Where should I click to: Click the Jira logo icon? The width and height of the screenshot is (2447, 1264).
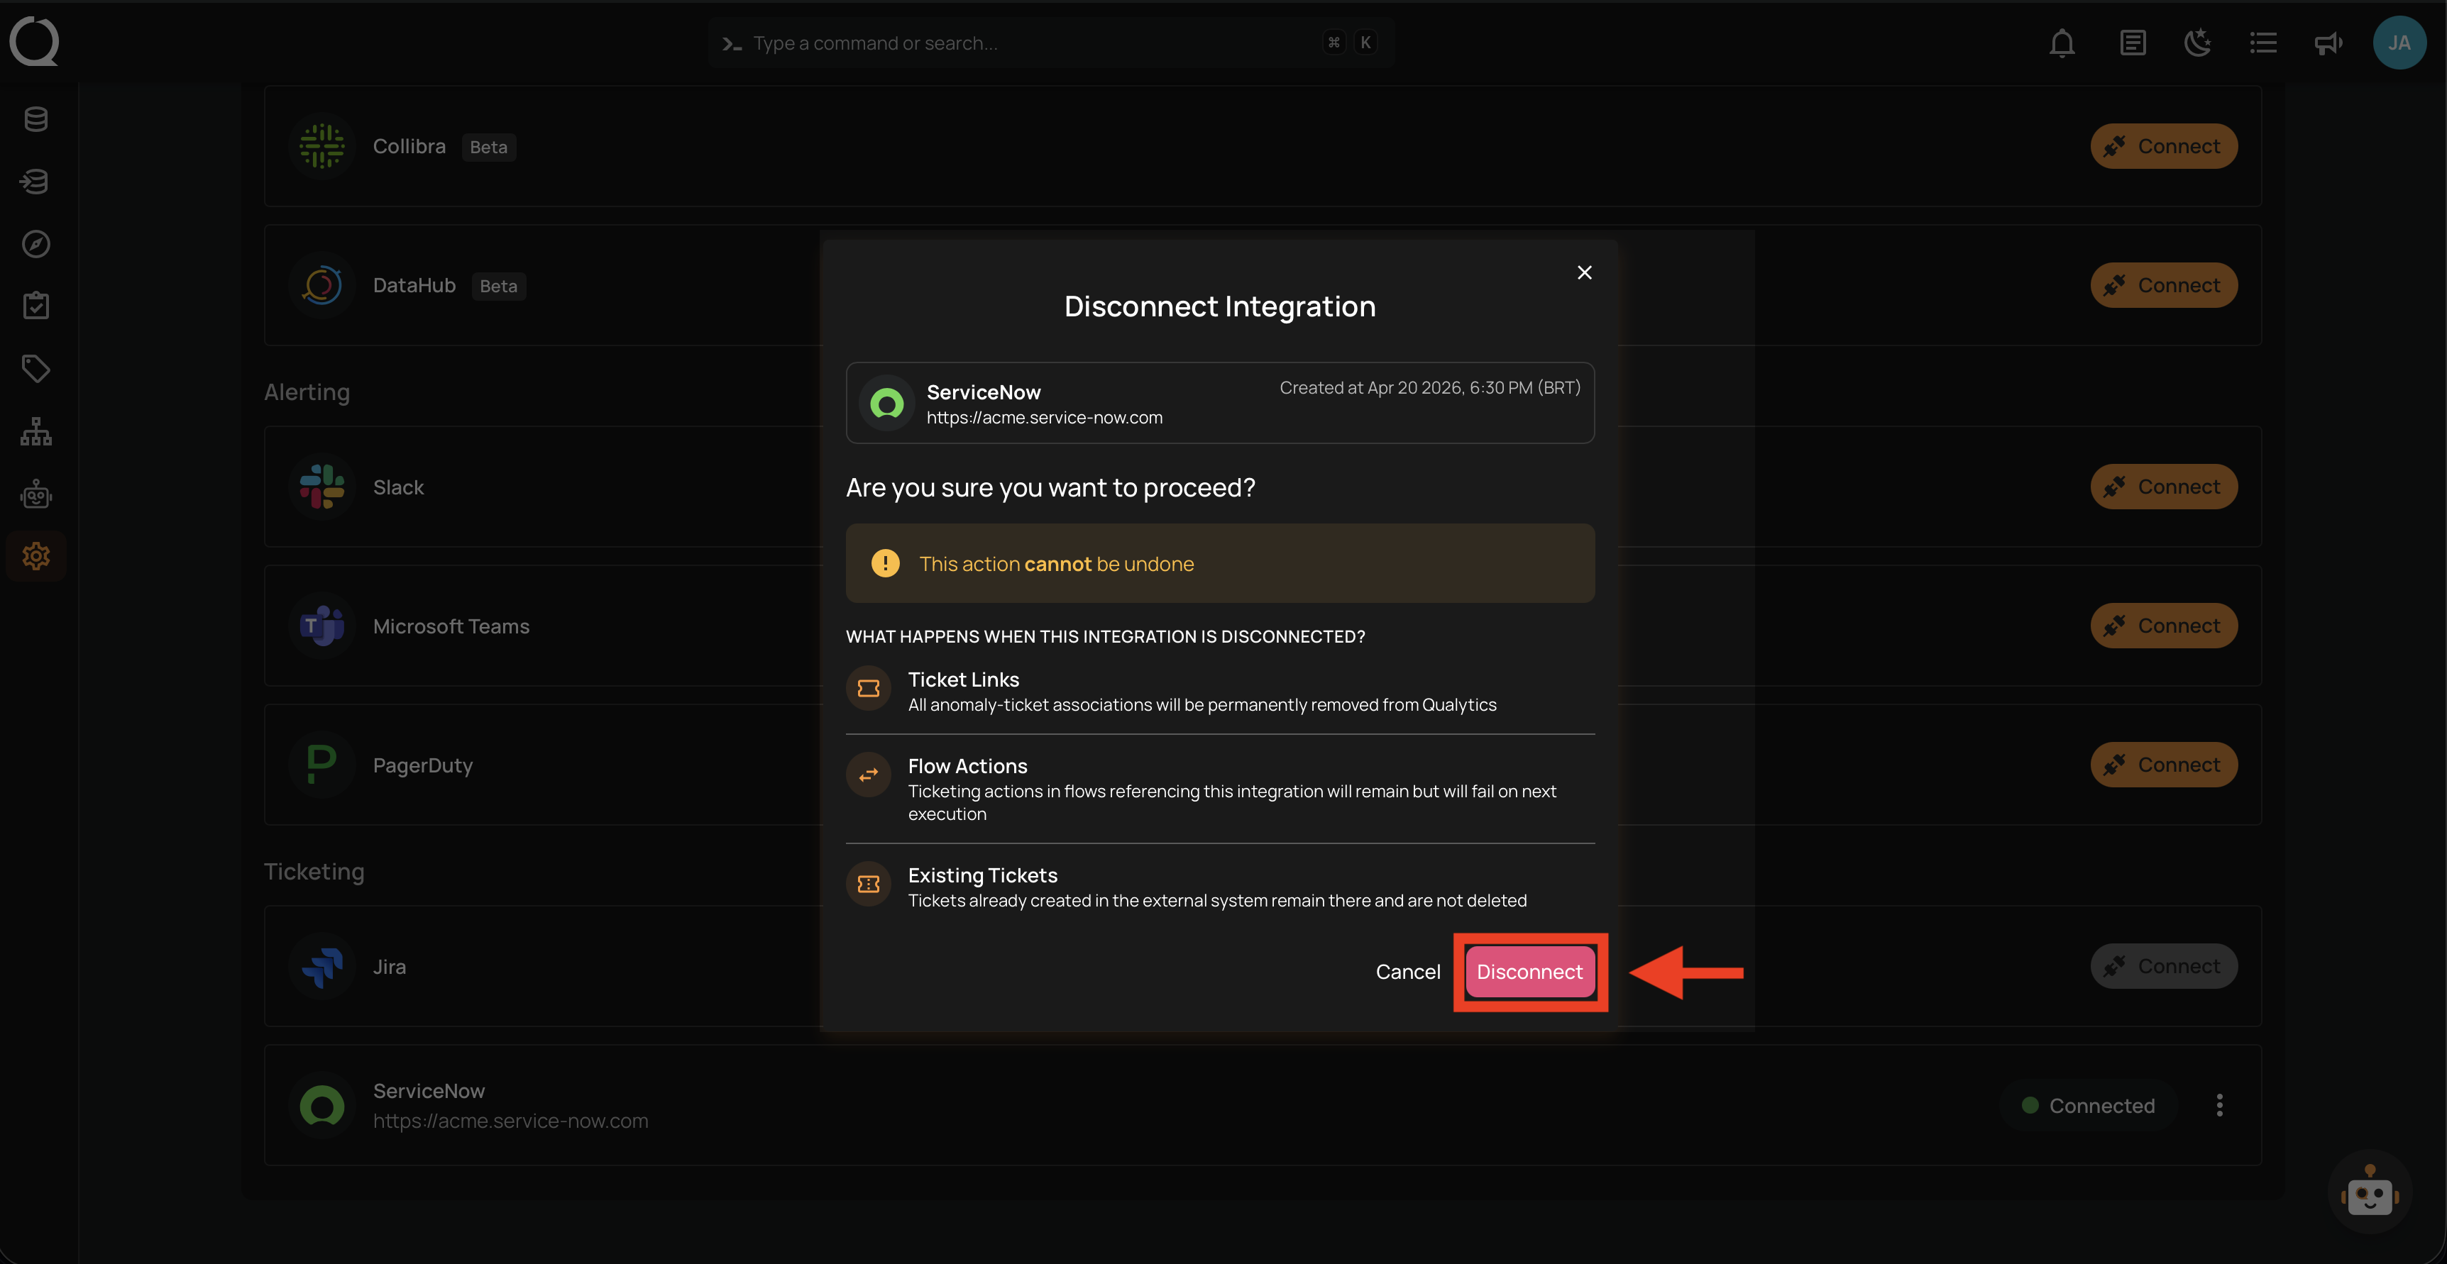(x=322, y=966)
